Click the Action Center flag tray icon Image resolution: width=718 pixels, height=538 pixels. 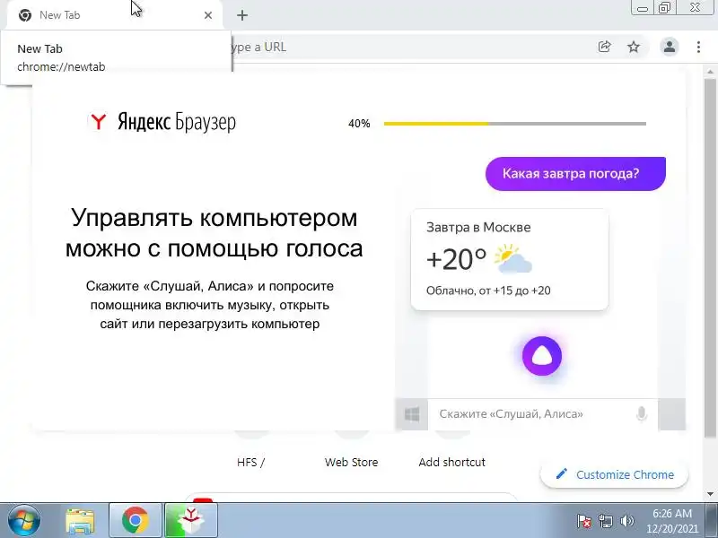click(x=584, y=521)
